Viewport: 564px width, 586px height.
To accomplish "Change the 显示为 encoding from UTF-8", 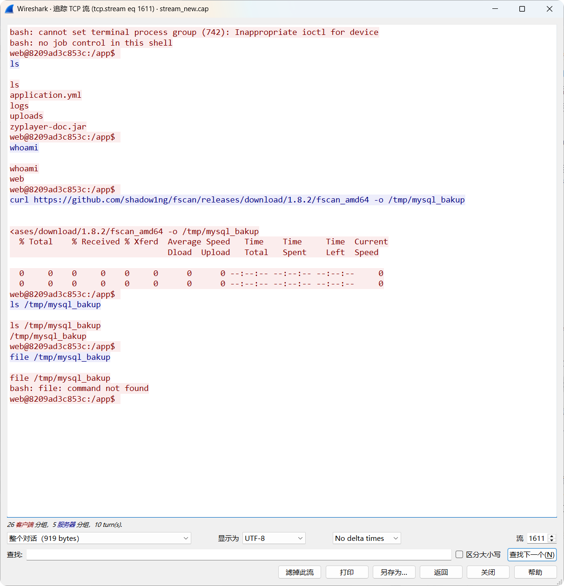I will [x=274, y=538].
